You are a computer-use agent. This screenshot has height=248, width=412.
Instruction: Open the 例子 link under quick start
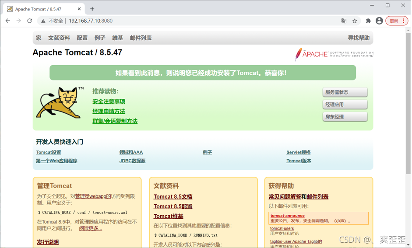pyautogui.click(x=208, y=152)
